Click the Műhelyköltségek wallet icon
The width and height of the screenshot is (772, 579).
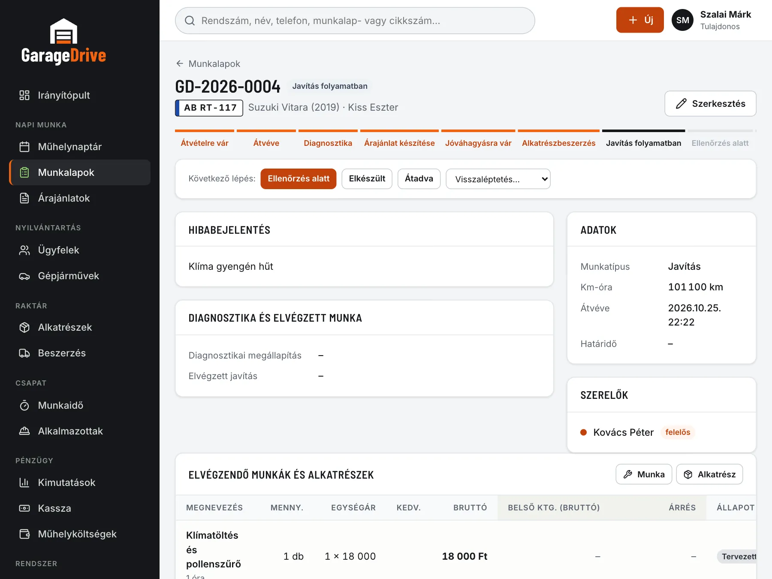(24, 534)
